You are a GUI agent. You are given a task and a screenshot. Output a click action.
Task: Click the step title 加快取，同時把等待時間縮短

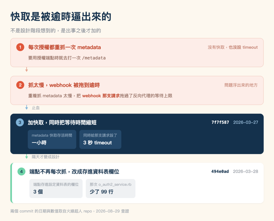point(62,123)
